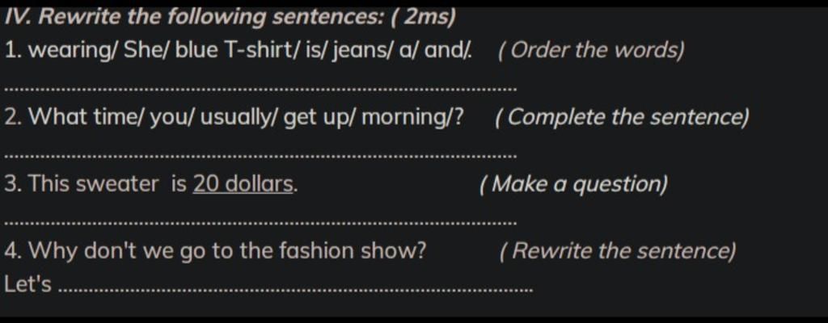Click 'What time/' in sentence 2
The image size is (828, 323).
click(85, 117)
